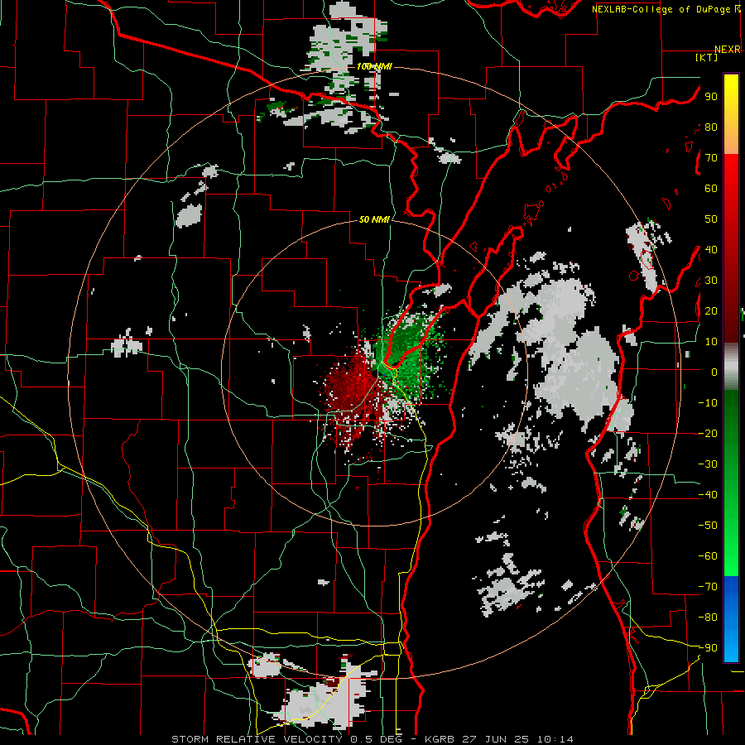Click the 90 value on the velocity scale
The height and width of the screenshot is (745, 745).
711,97
